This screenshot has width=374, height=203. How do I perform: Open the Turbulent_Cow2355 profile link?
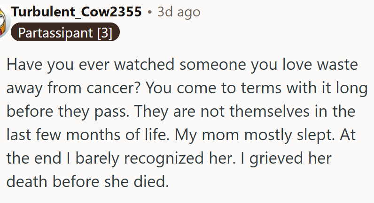click(77, 12)
